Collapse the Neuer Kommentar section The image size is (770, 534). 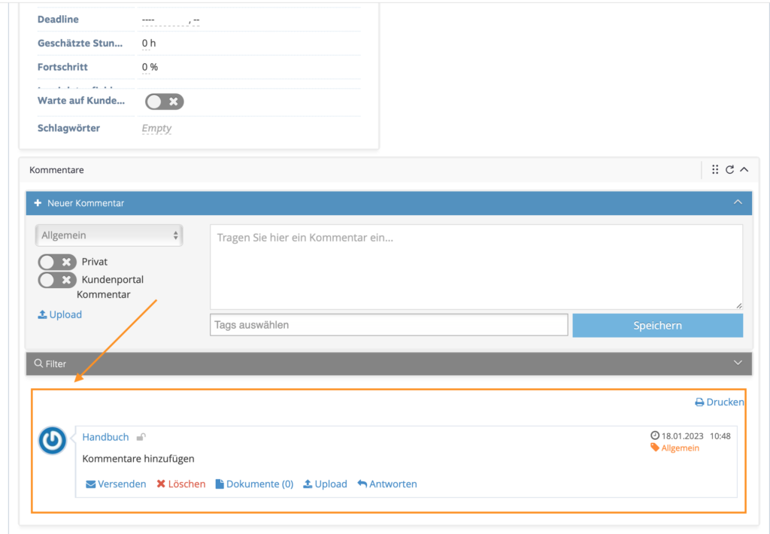[738, 202]
